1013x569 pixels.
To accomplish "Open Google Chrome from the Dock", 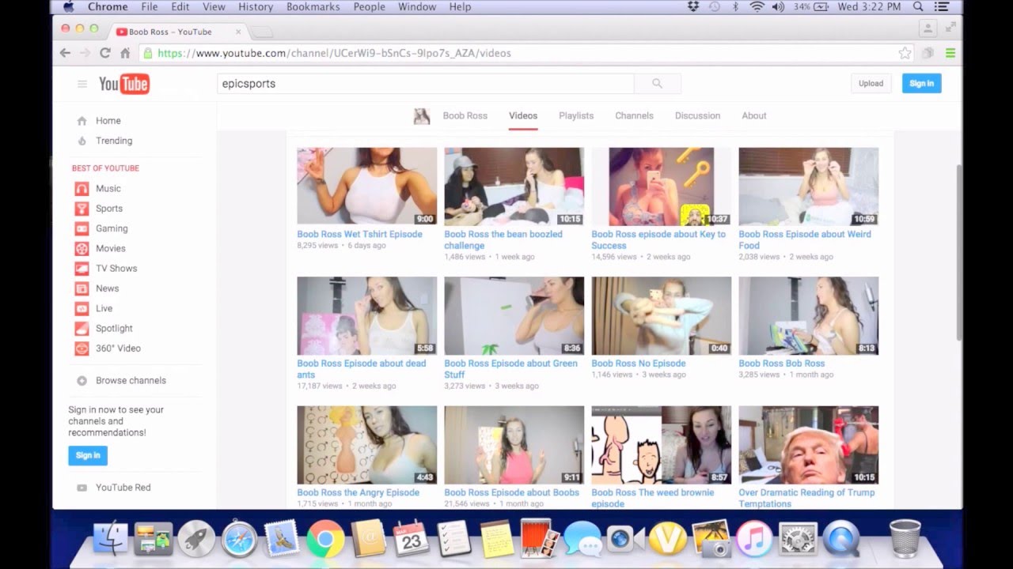I will point(325,539).
